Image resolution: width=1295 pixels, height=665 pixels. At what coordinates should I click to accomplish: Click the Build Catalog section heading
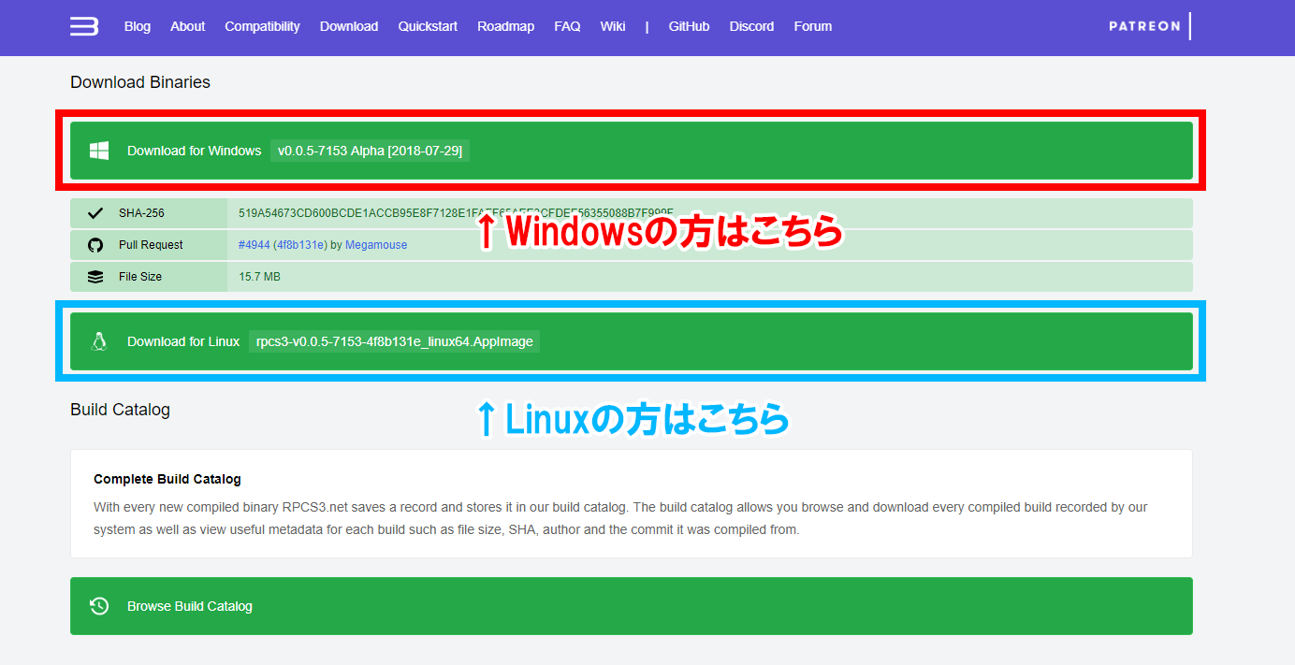pyautogui.click(x=120, y=410)
